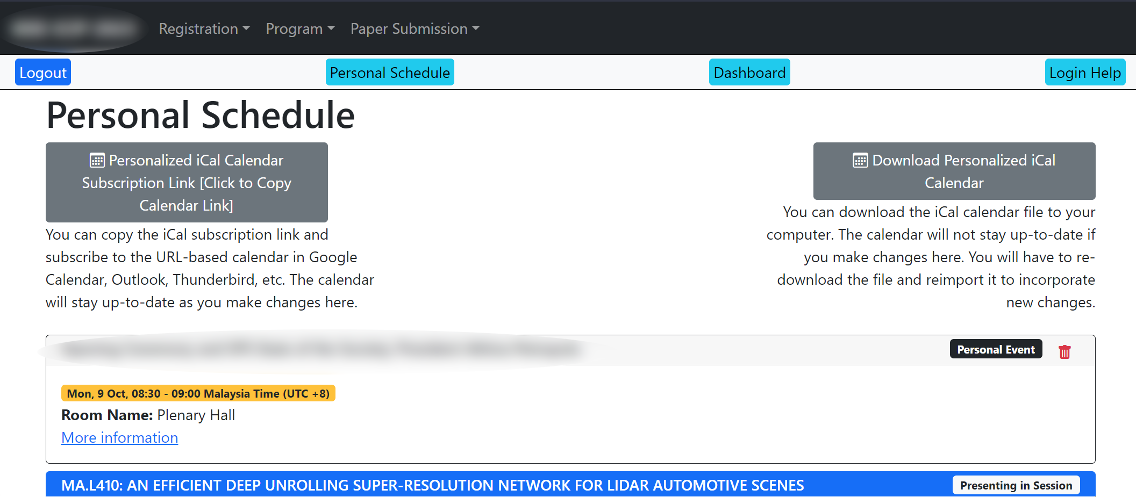Follow the More information link
Image resolution: width=1136 pixels, height=497 pixels.
(119, 438)
